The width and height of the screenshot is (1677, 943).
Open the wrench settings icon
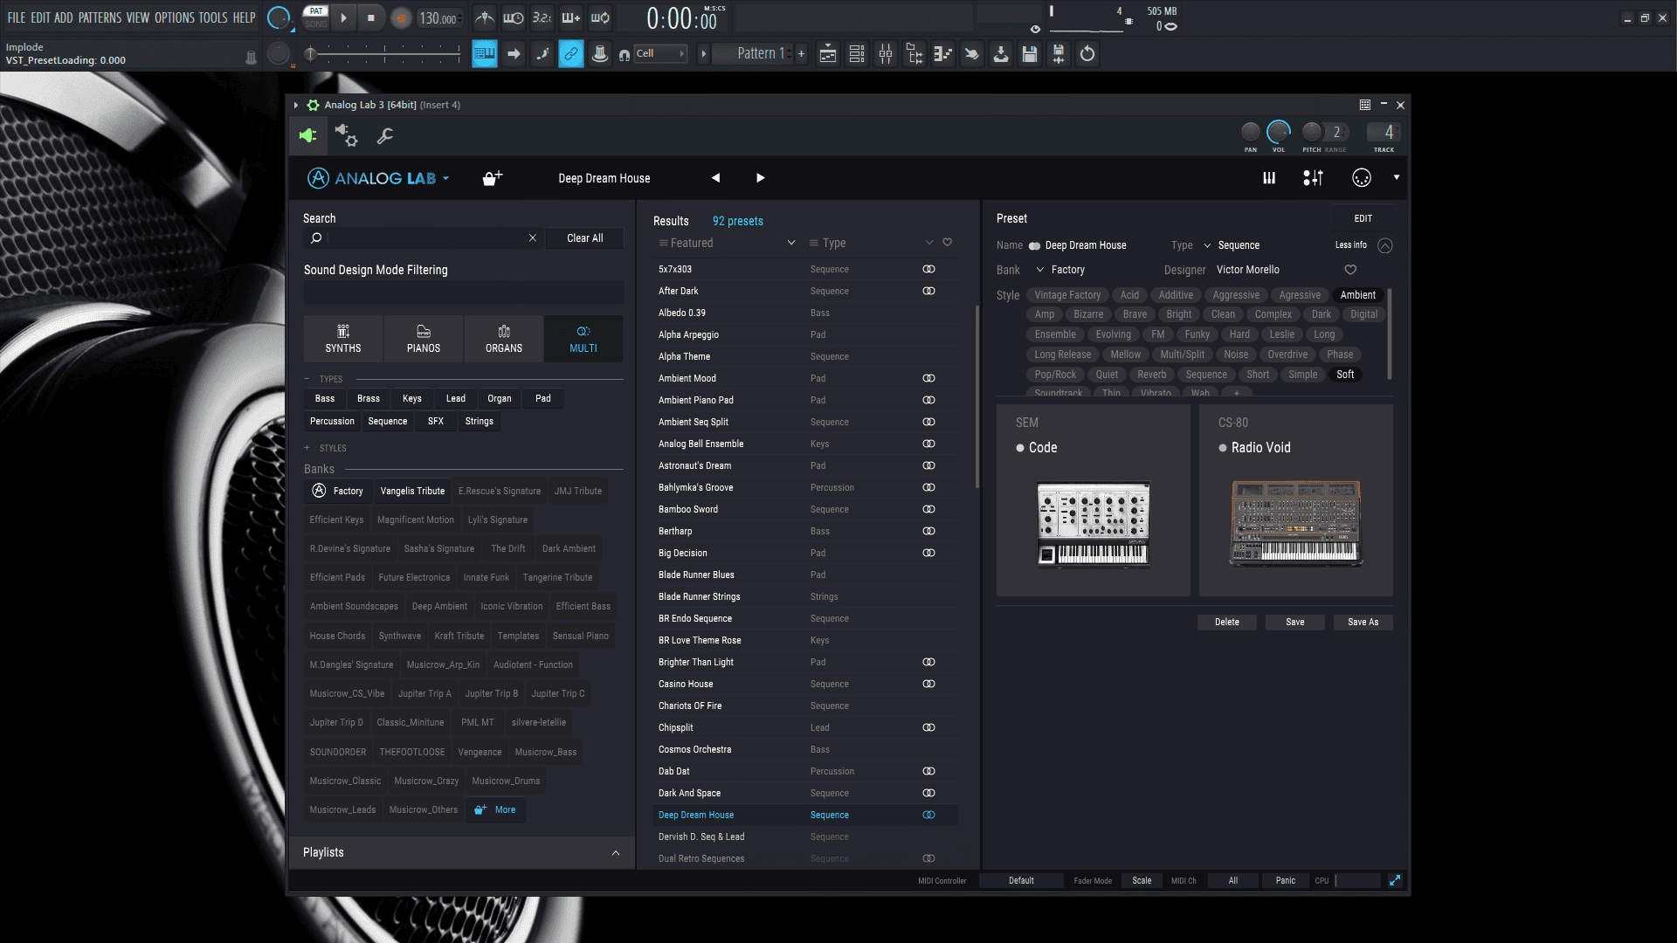tap(385, 135)
